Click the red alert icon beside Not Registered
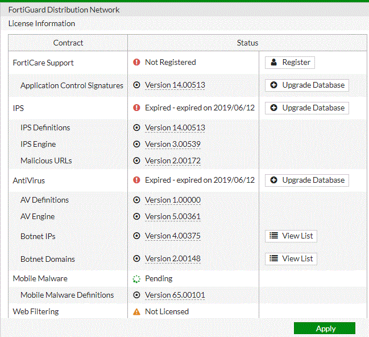Viewport: 369px width, 337px height. [x=136, y=63]
